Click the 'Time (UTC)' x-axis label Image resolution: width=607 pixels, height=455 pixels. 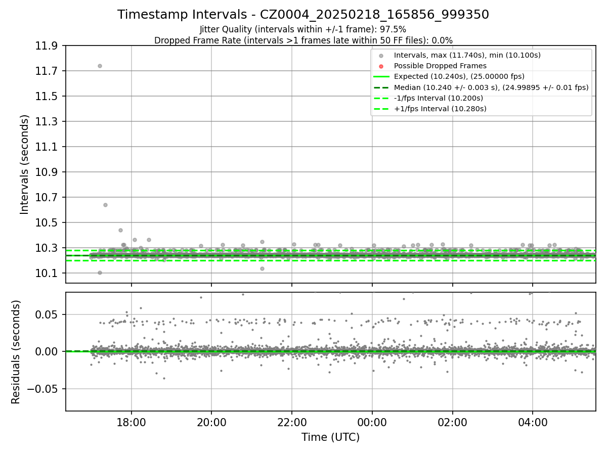[330, 437]
